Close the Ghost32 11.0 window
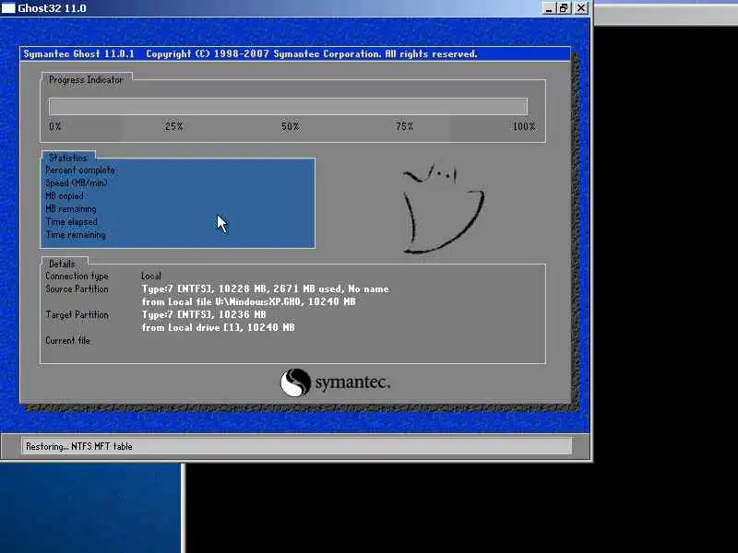The image size is (738, 553). 581,8
